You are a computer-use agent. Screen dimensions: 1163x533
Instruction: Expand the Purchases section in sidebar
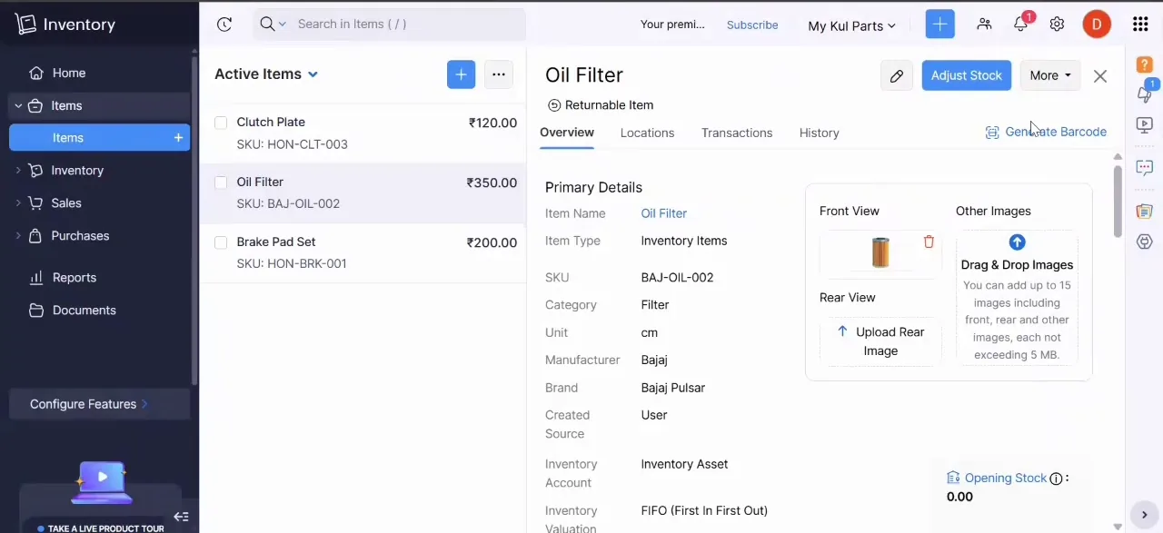pos(17,236)
